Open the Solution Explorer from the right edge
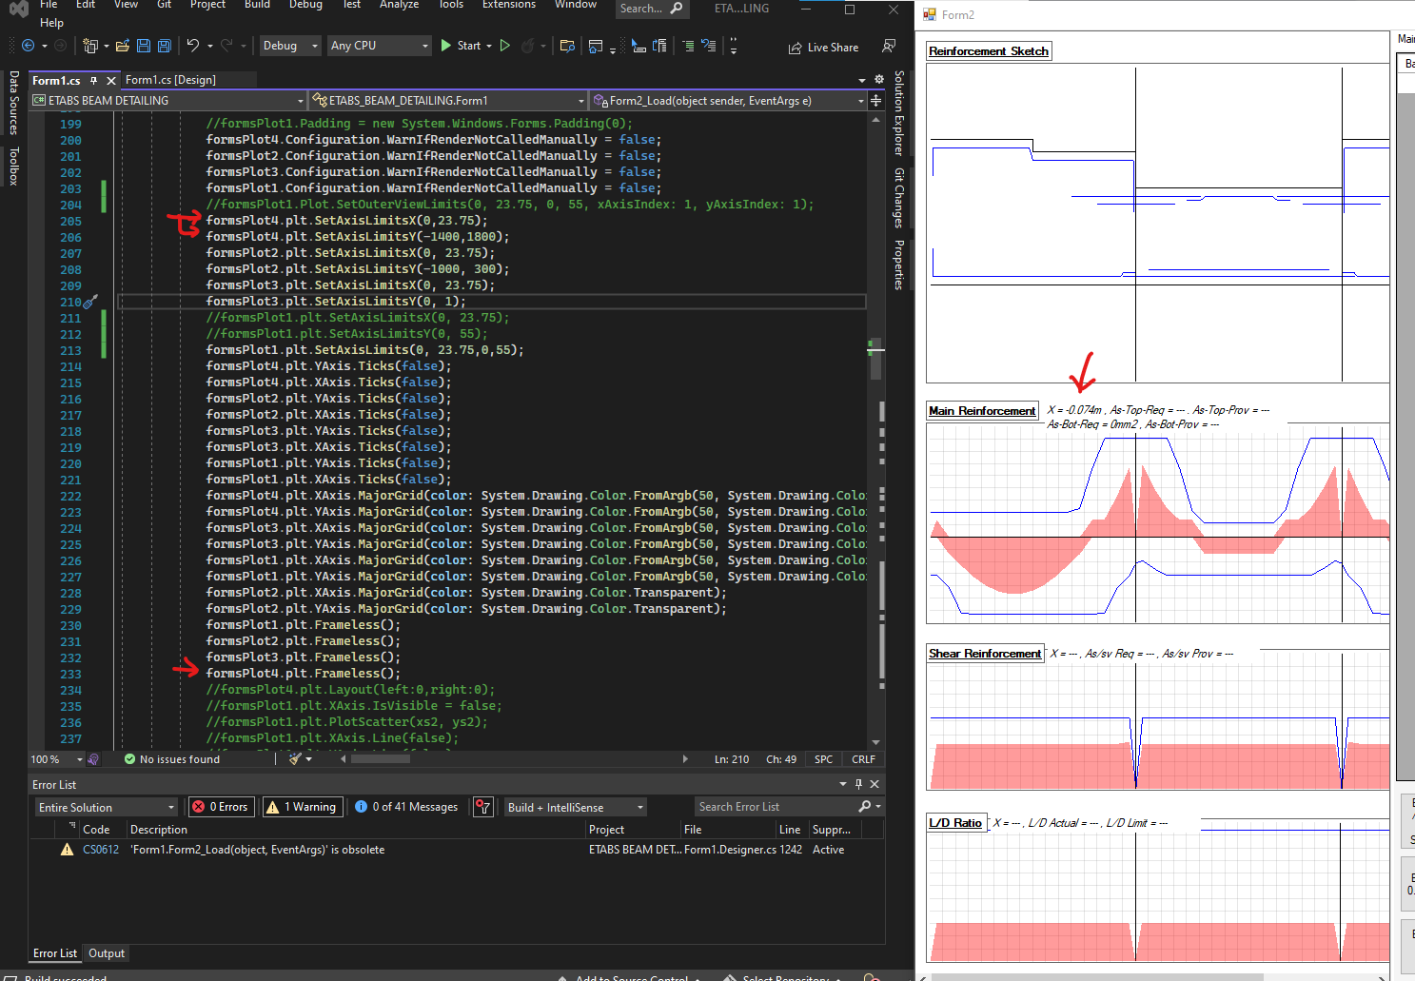 point(897,109)
